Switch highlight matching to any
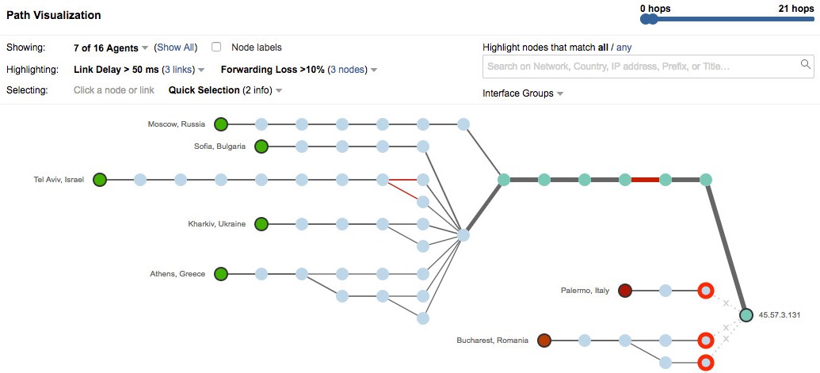This screenshot has height=373, width=820. coord(624,47)
